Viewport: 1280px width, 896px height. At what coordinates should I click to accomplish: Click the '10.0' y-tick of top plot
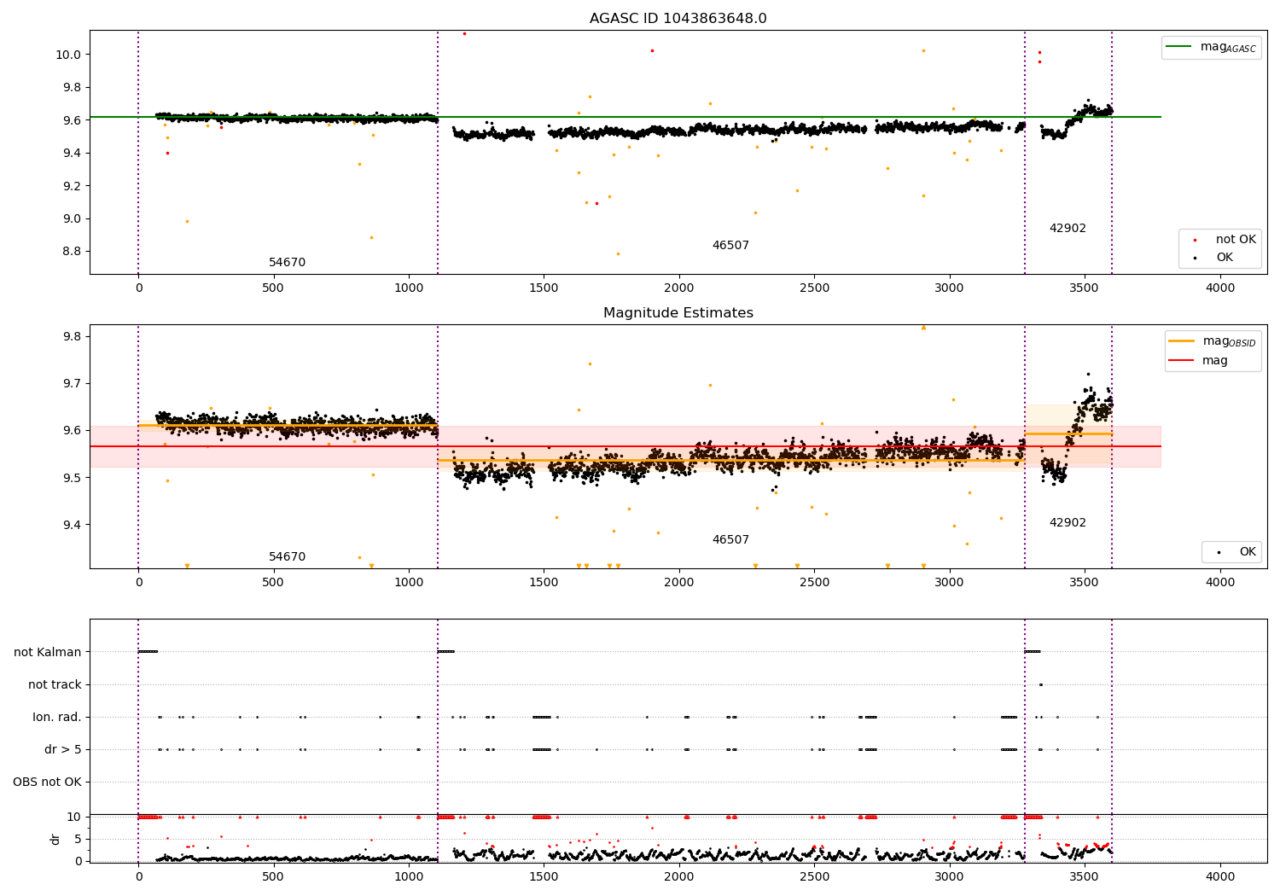pos(68,55)
